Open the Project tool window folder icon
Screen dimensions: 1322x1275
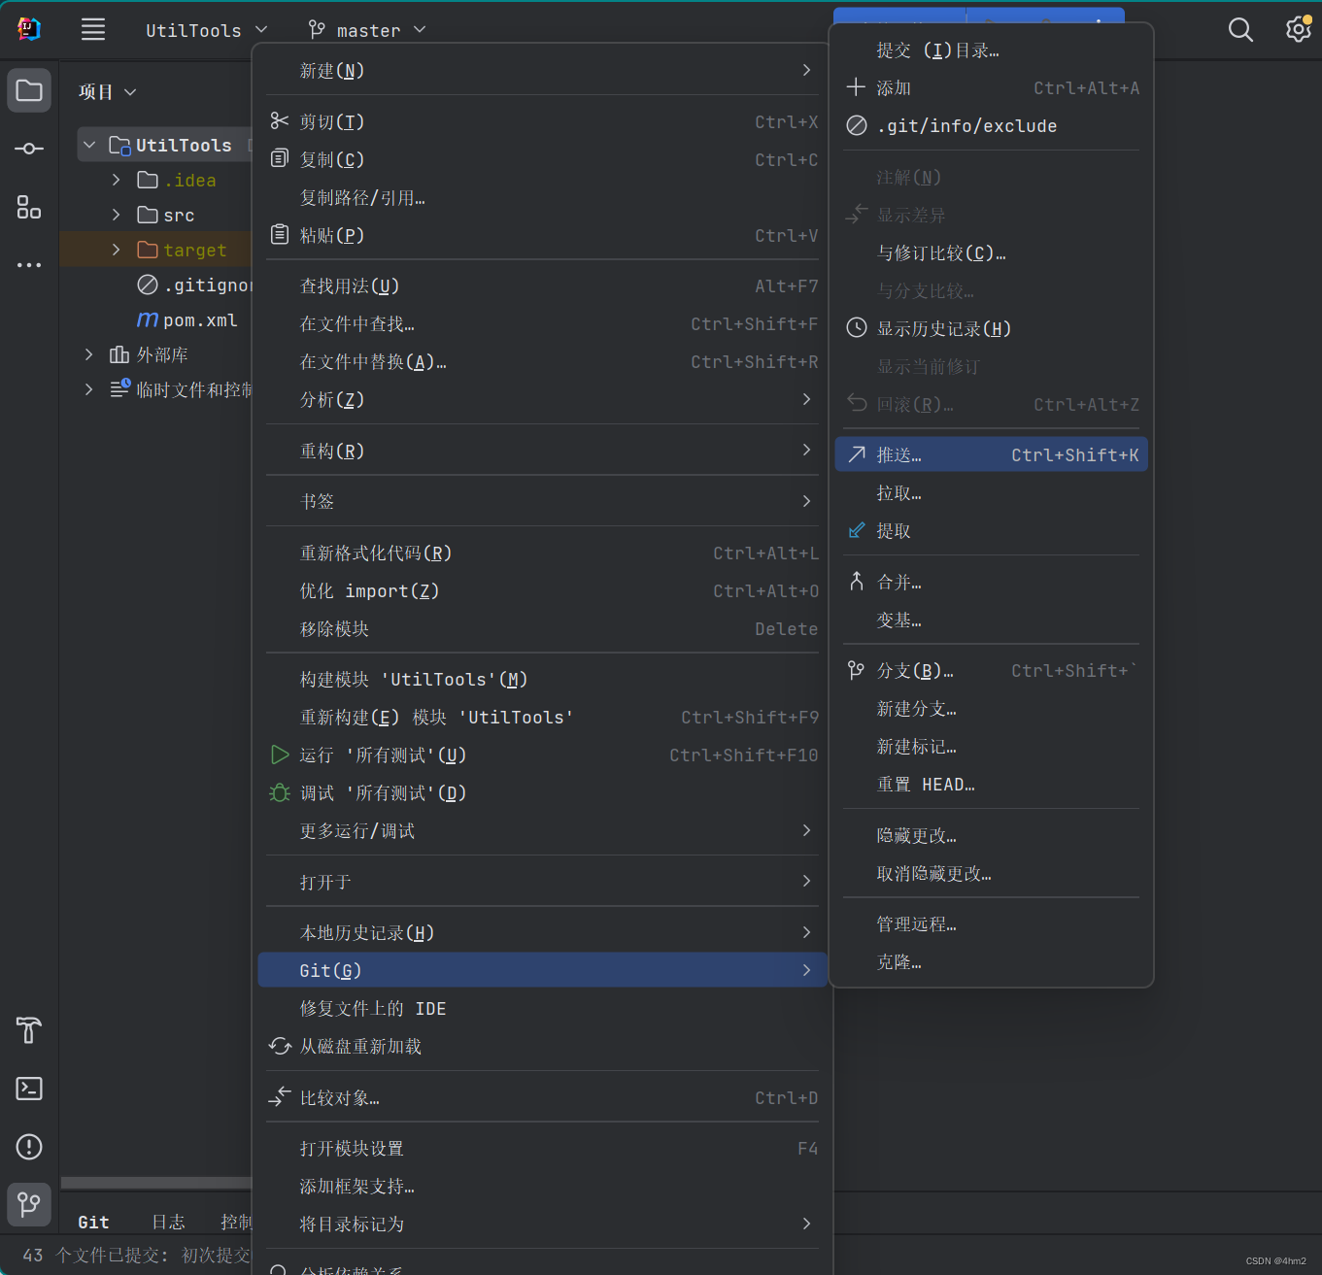click(x=29, y=91)
